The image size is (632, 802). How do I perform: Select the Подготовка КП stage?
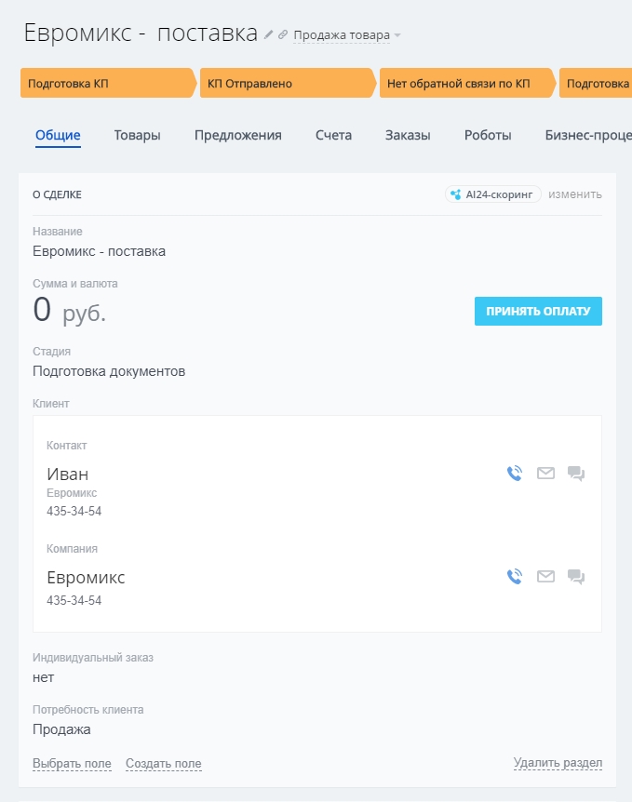pyautogui.click(x=107, y=83)
